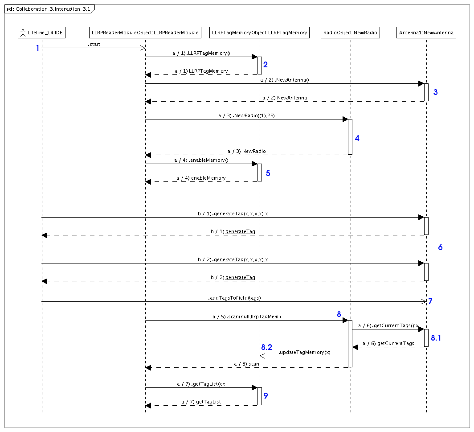Image resolution: width=474 pixels, height=432 pixels.
Task: Click the .start message label
Action: (x=94, y=45)
